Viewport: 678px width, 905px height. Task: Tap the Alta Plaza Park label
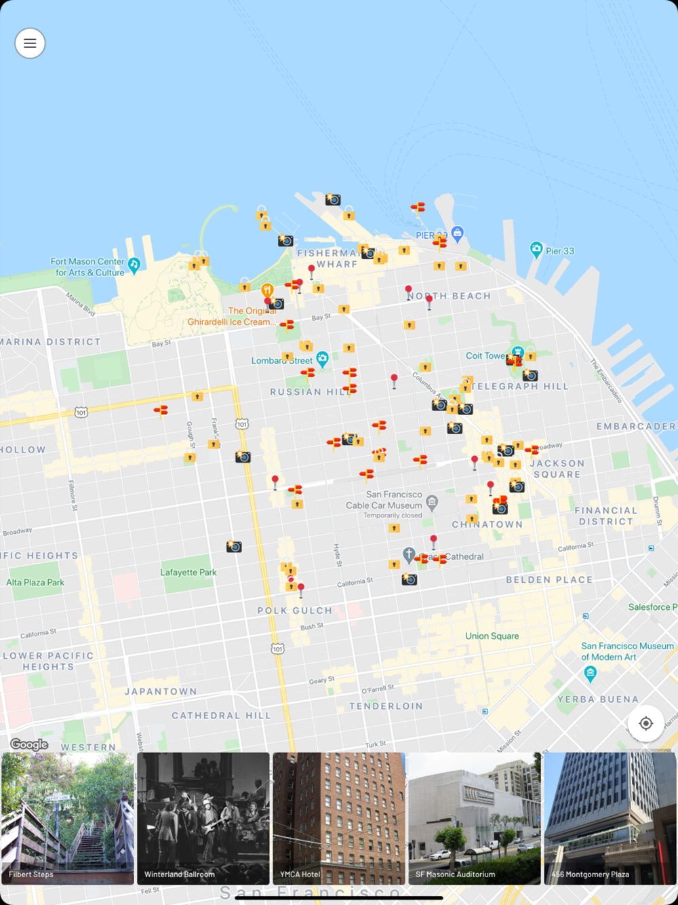click(x=35, y=583)
